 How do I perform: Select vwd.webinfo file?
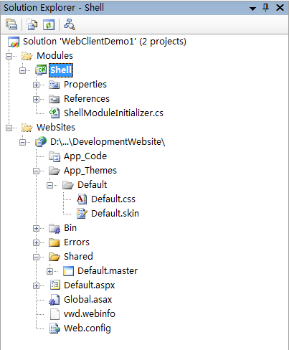coord(90,314)
